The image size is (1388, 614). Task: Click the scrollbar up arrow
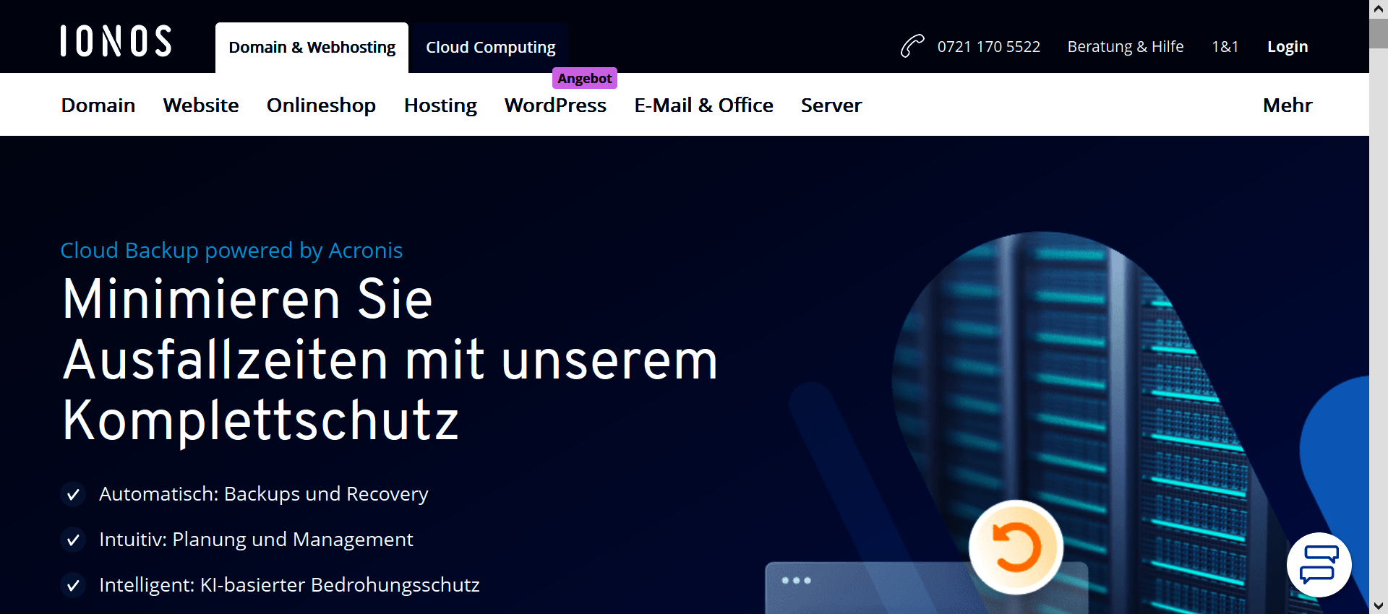(x=1379, y=9)
